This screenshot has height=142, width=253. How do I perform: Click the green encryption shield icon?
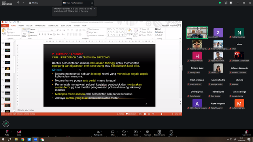pos(220,3)
